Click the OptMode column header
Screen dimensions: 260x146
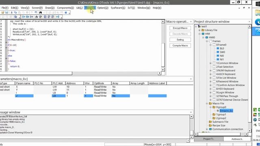point(102,83)
